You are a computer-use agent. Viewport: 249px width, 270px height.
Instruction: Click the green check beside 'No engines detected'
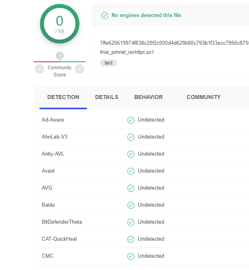point(105,15)
